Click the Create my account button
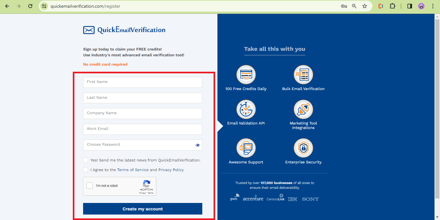 tap(143, 209)
